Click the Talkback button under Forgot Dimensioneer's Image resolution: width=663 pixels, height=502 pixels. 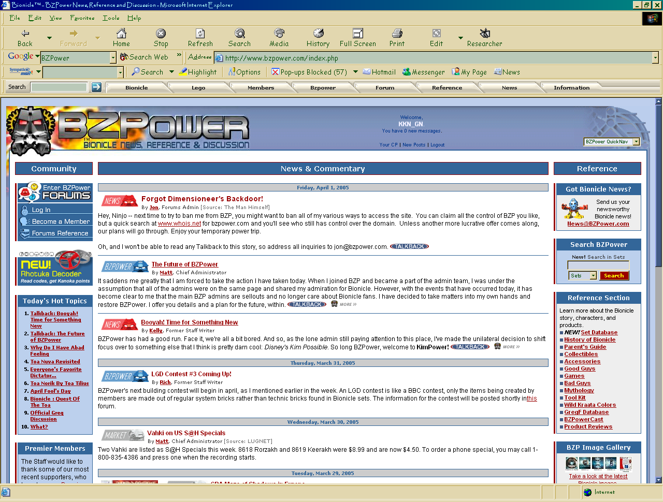coord(409,246)
